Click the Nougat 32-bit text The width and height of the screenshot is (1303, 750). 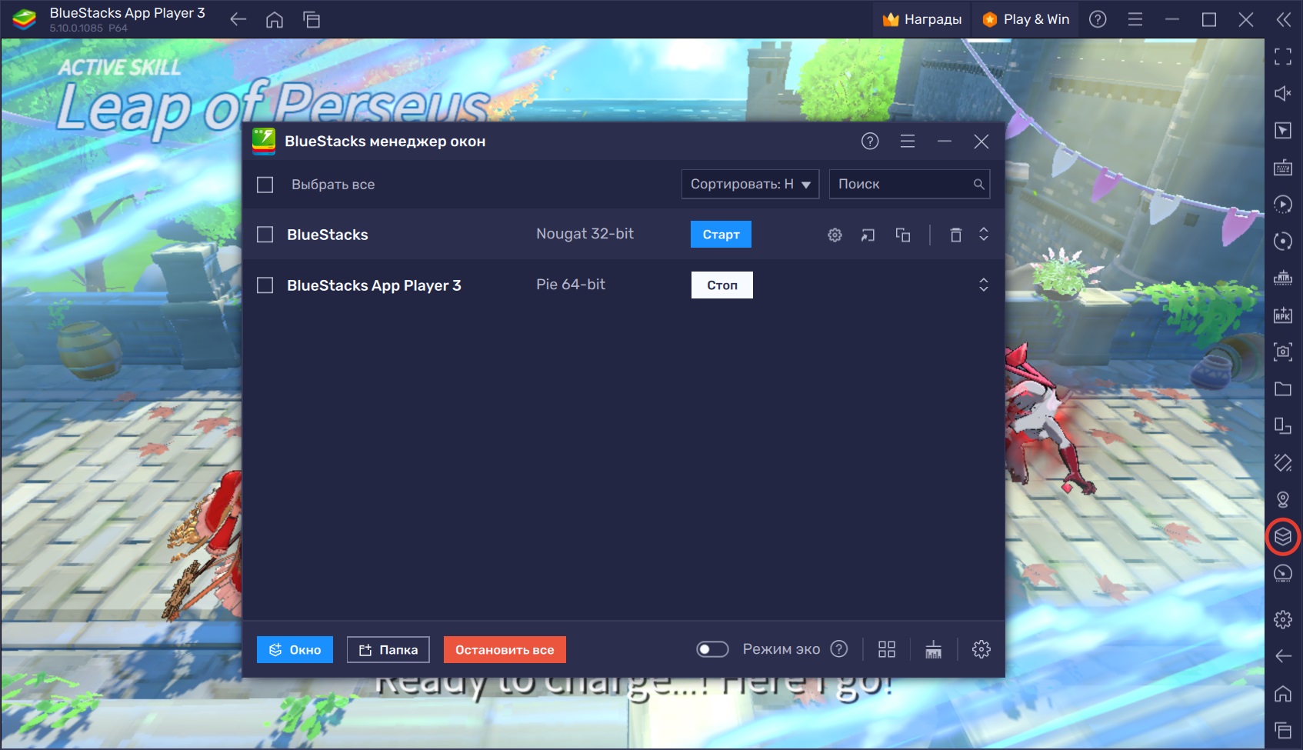[585, 234]
